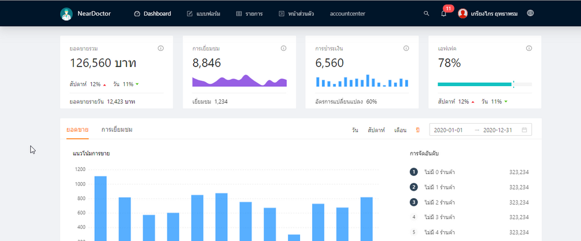Open the รายการ menu

pos(249,14)
